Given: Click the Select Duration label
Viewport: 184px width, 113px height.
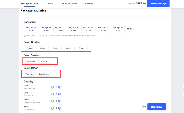Looking at the screenshot, I should (x=32, y=42).
